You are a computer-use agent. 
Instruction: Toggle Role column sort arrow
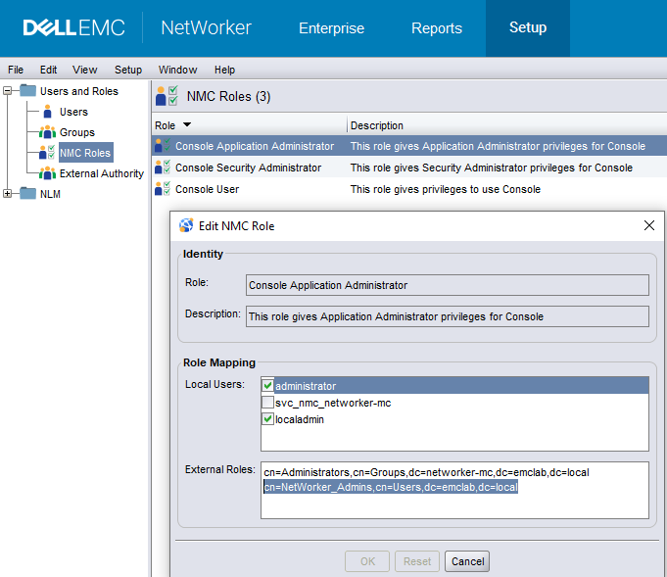click(x=187, y=124)
